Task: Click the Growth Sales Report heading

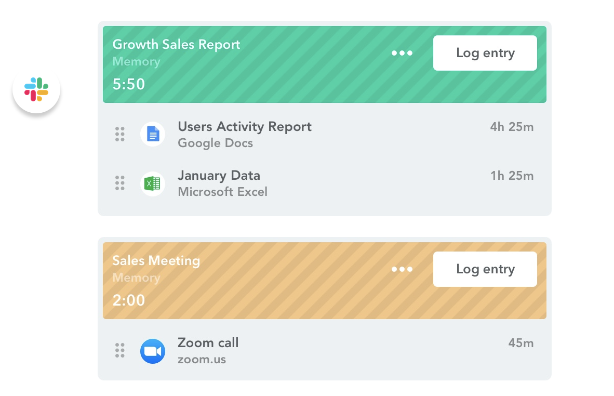Action: (176, 45)
